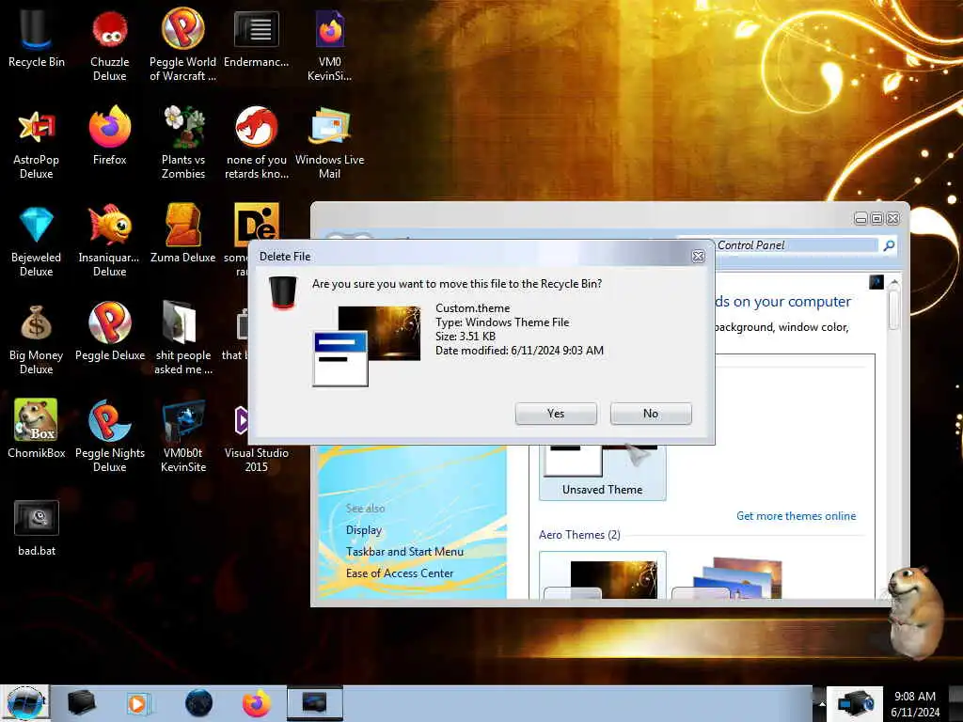
Task: Click search magnifier in Control Panel
Action: tap(888, 245)
